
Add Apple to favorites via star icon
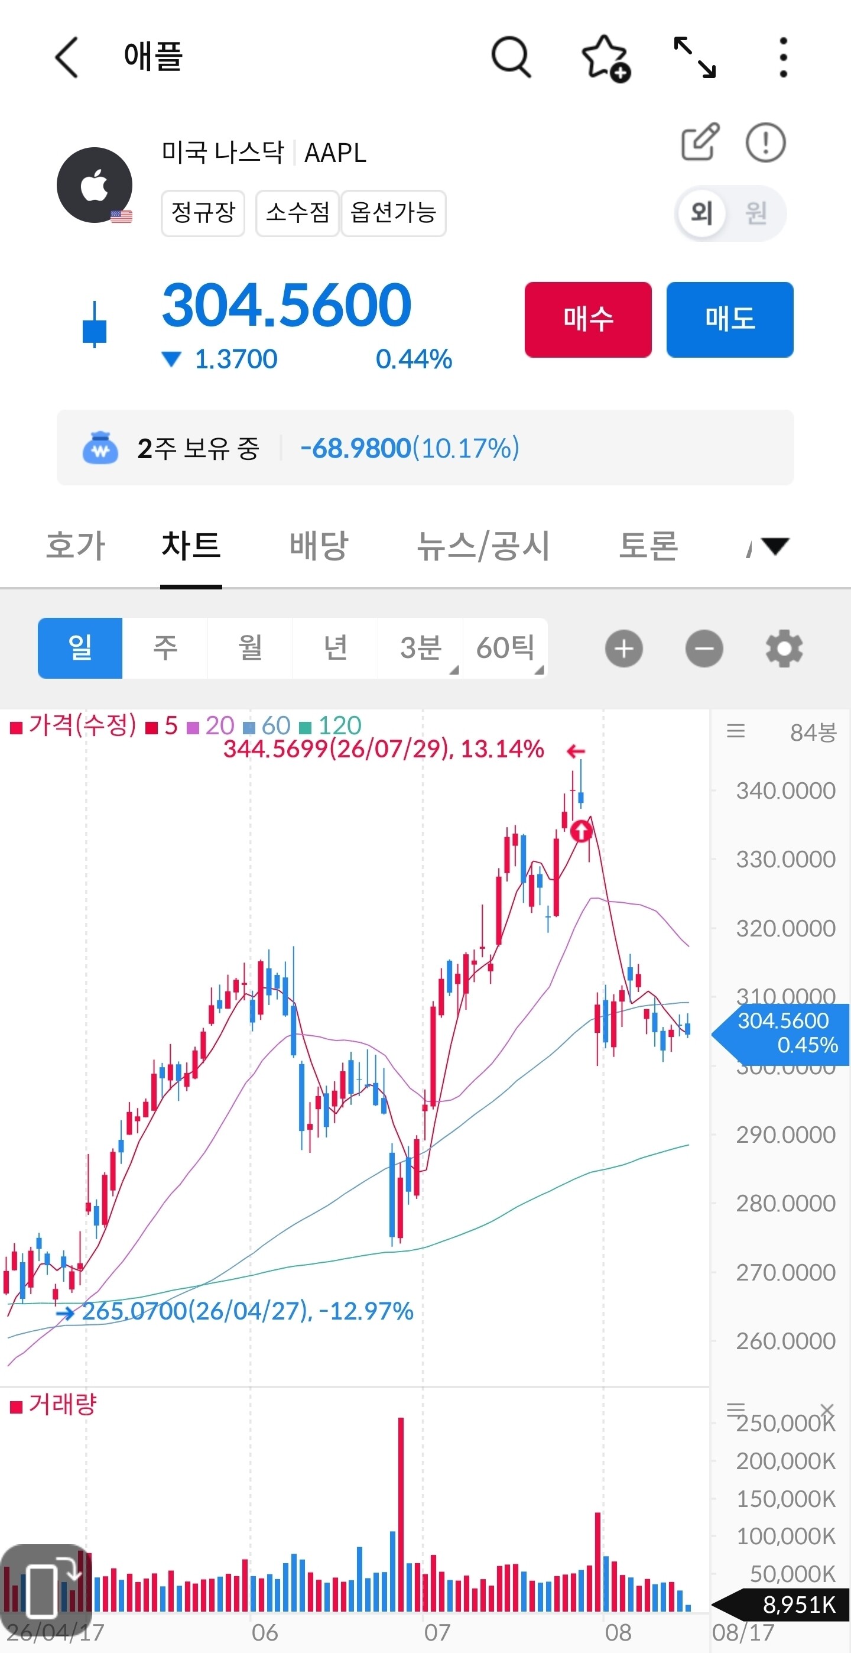[605, 59]
